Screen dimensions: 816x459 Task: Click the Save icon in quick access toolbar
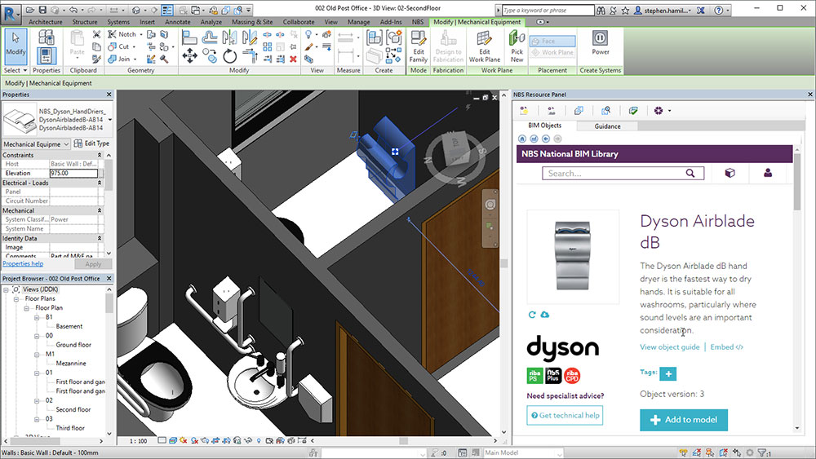tap(42, 10)
